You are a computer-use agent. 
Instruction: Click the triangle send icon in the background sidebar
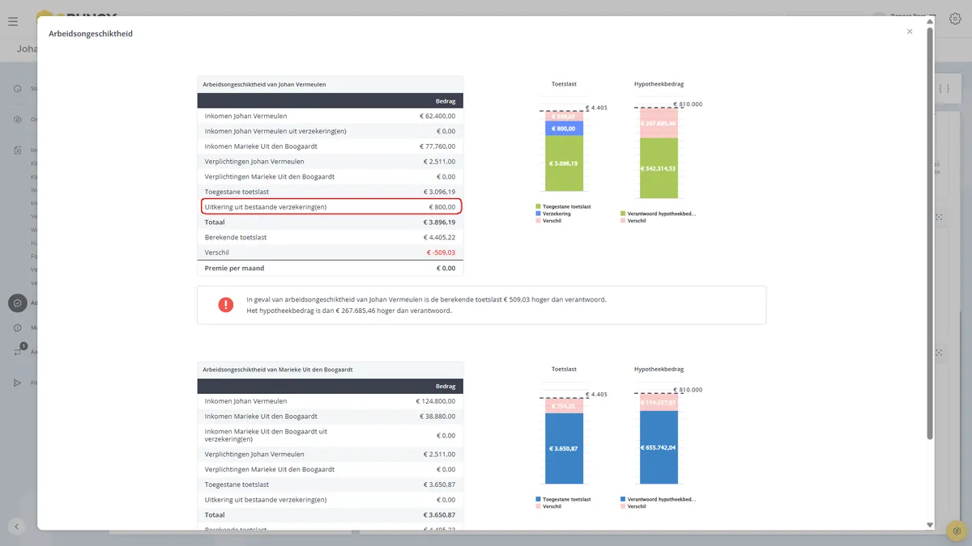click(x=17, y=383)
